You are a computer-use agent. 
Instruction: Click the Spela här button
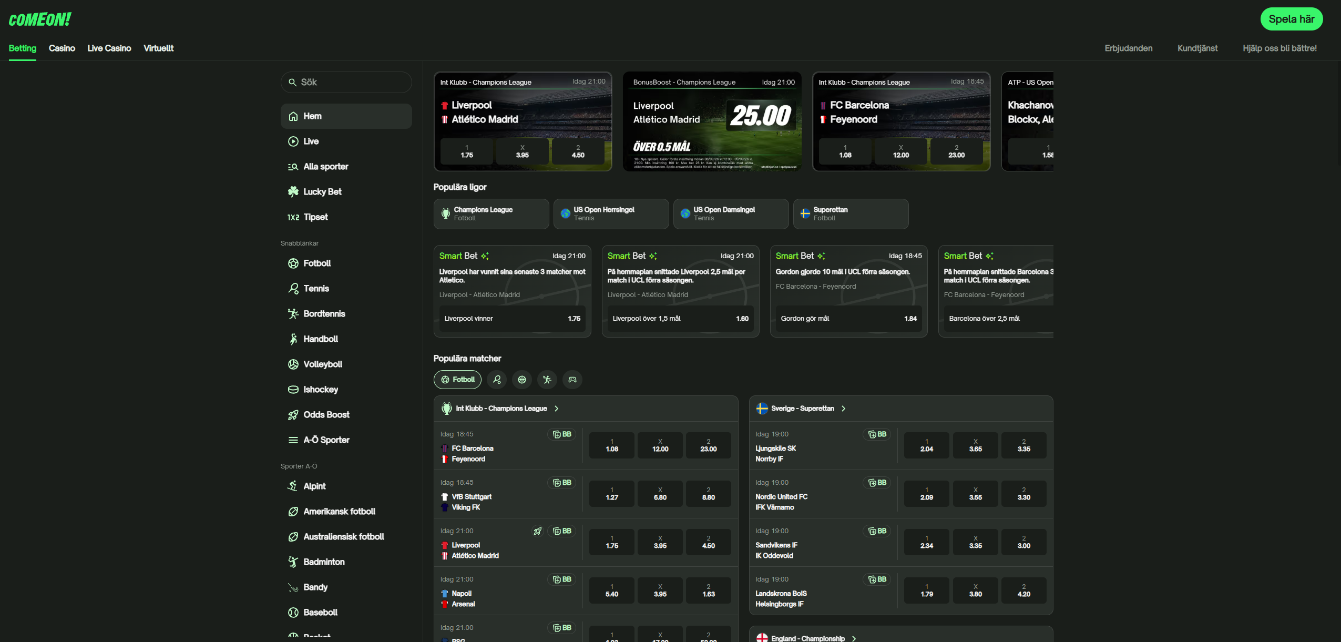click(x=1292, y=19)
